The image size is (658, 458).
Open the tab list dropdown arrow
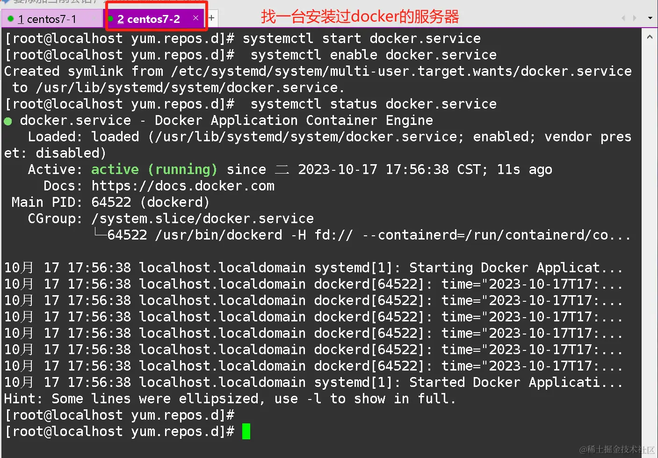pyautogui.click(x=650, y=18)
